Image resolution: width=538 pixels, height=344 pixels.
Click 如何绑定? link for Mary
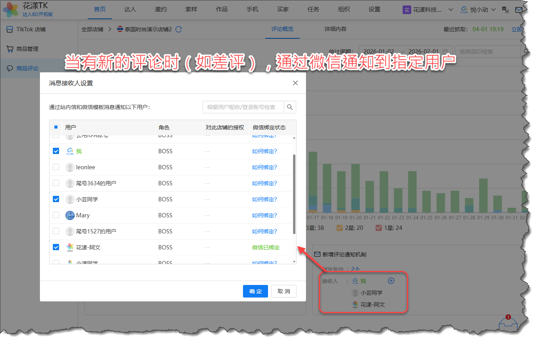coord(264,215)
